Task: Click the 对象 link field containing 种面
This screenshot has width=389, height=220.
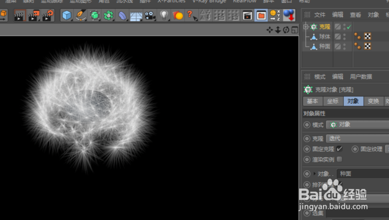Action: (363, 174)
